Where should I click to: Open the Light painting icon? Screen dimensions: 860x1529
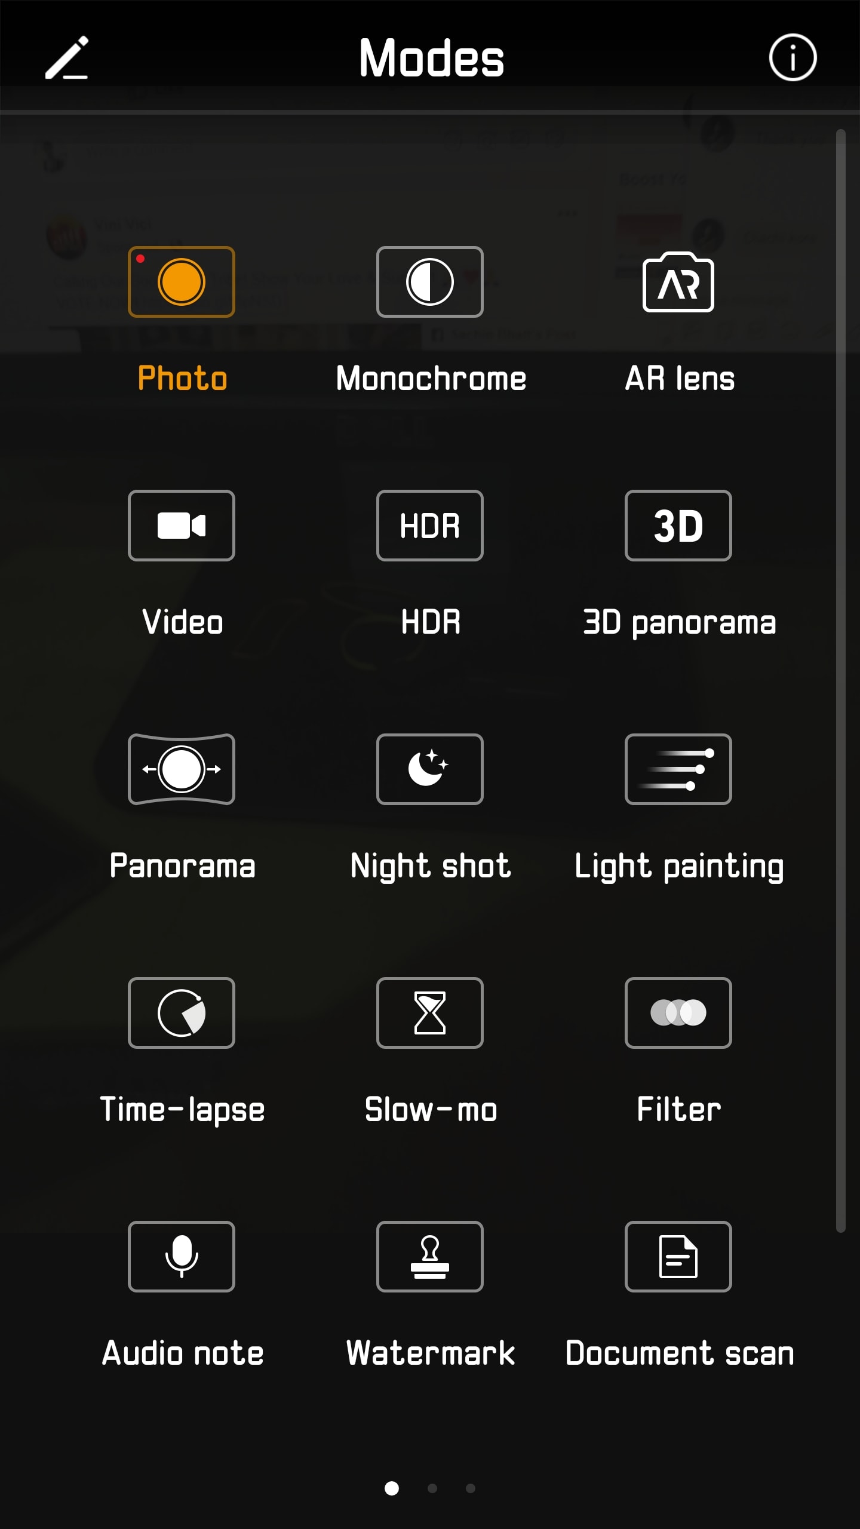tap(678, 769)
